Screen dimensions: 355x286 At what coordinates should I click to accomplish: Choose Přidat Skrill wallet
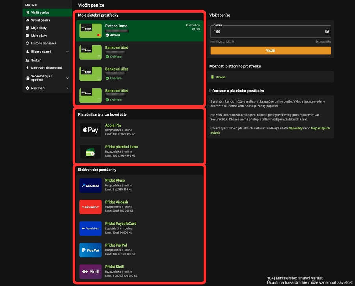pos(140,271)
